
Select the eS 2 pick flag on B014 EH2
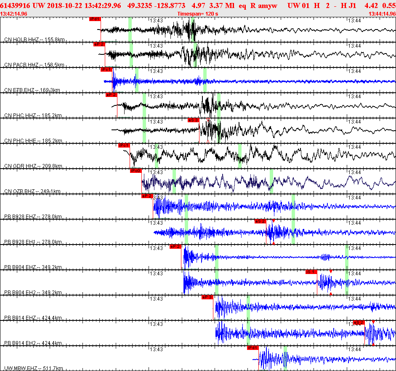coord(359,323)
